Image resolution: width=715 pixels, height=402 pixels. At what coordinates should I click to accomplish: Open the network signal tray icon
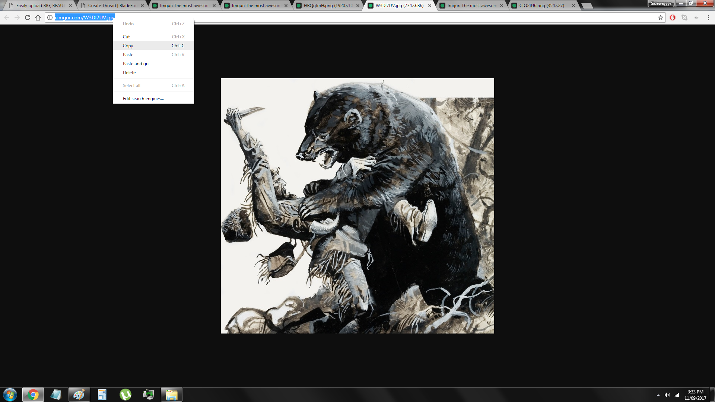tap(676, 395)
